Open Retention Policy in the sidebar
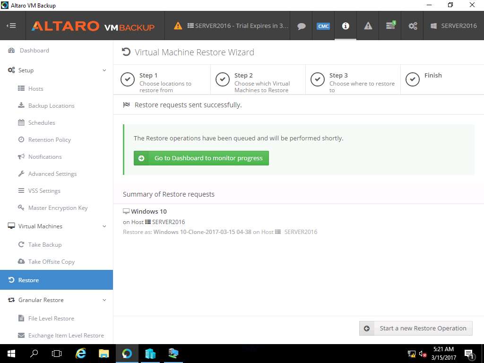This screenshot has width=484, height=363. [49, 139]
